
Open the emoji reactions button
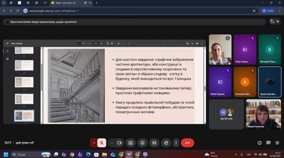(142, 143)
